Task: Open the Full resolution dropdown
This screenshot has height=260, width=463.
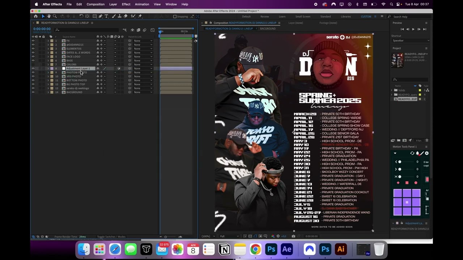Action: [x=229, y=236]
